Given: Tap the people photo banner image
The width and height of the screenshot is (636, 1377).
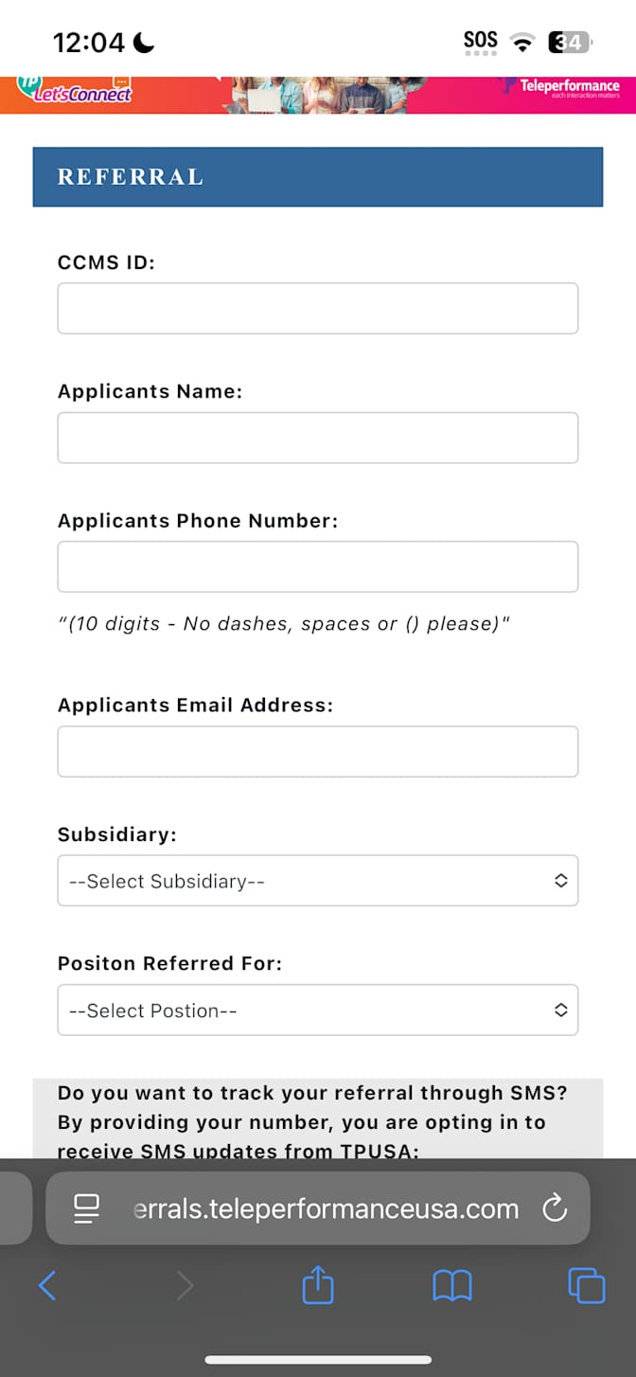Looking at the screenshot, I should click(x=322, y=95).
